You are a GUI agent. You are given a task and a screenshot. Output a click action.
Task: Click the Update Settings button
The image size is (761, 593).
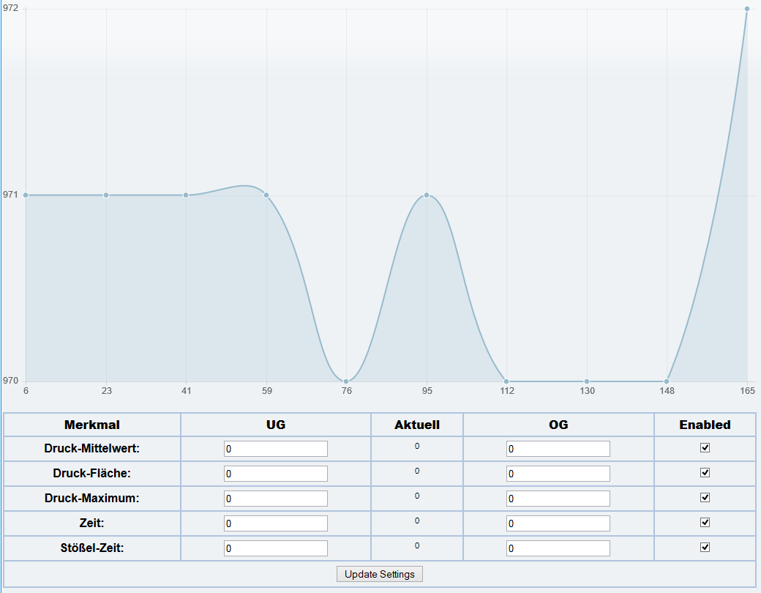tap(380, 574)
